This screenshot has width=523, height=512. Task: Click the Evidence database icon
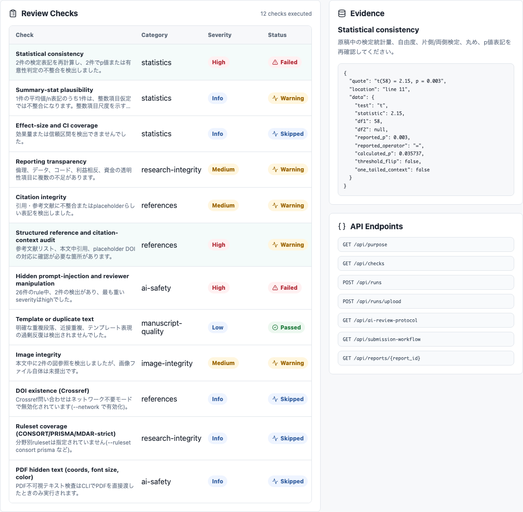pyautogui.click(x=342, y=13)
